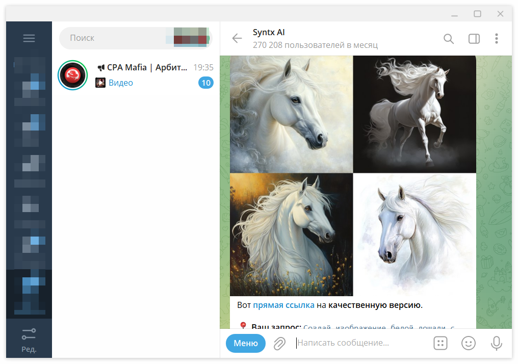The image size is (518, 364).
Task: View the bottom-right watercolor horse image
Action: tap(415, 235)
